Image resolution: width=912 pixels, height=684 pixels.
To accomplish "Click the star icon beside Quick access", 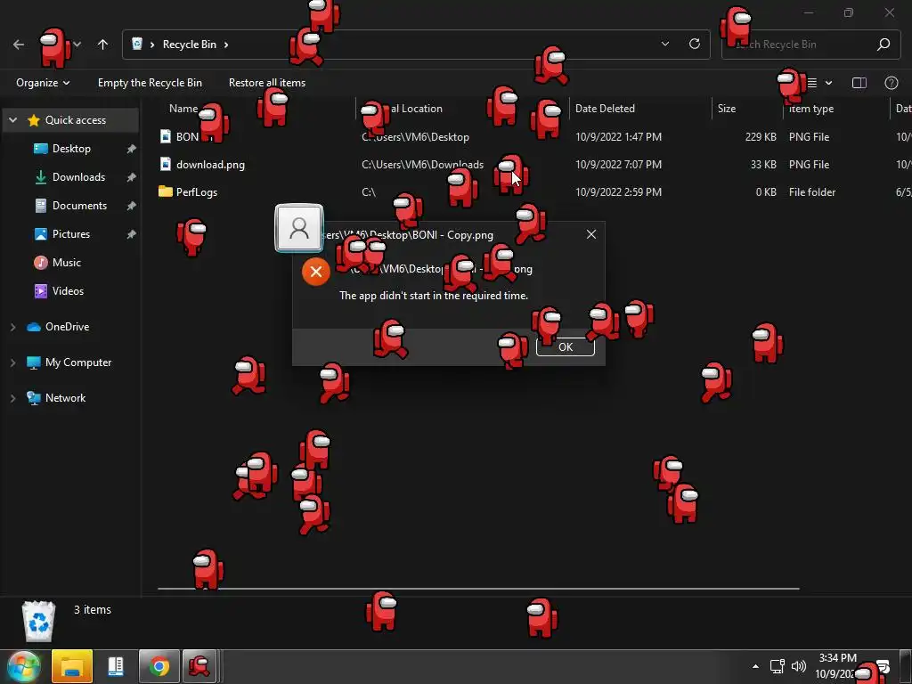I will (x=34, y=120).
